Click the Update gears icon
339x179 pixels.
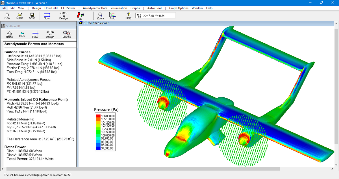(67, 35)
